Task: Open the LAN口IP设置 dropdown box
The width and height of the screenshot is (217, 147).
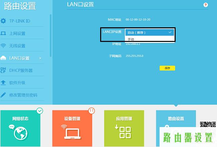Action: click(150, 32)
